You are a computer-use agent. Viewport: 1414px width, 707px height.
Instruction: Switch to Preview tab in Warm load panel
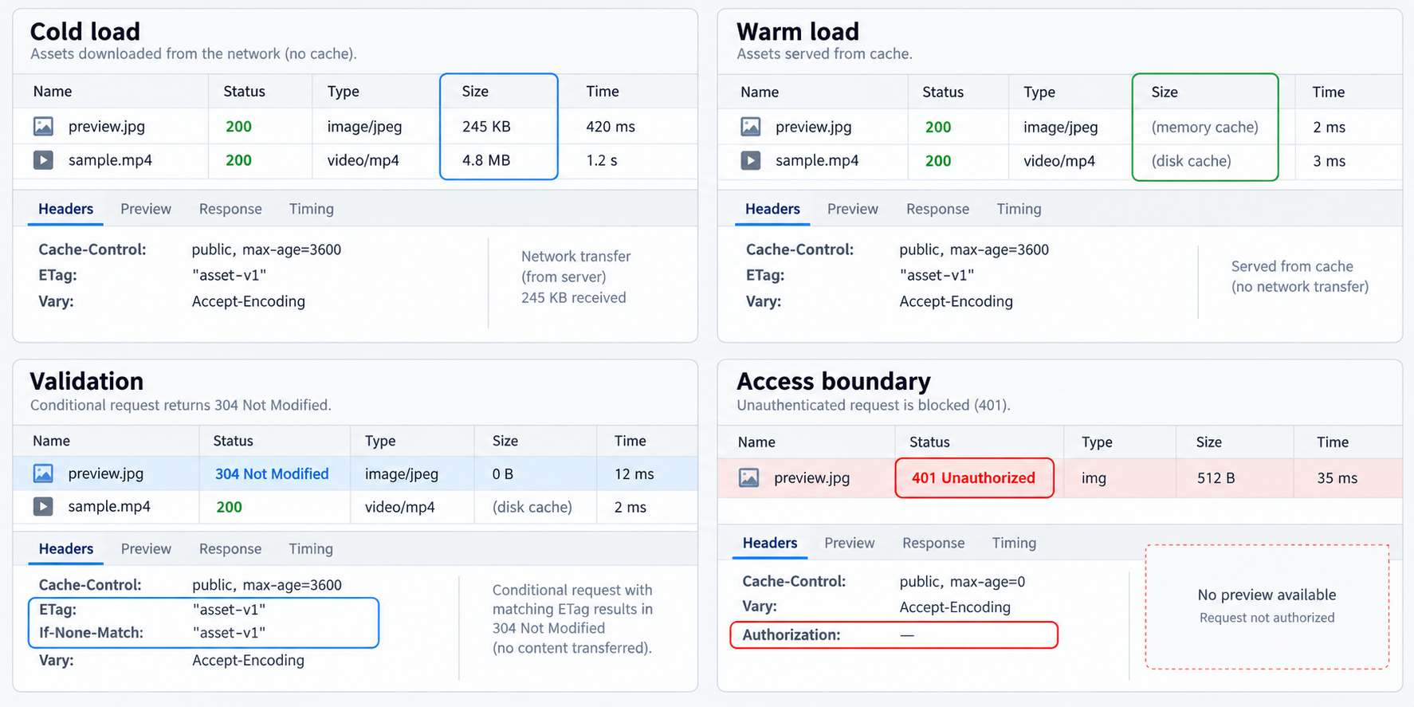853,209
